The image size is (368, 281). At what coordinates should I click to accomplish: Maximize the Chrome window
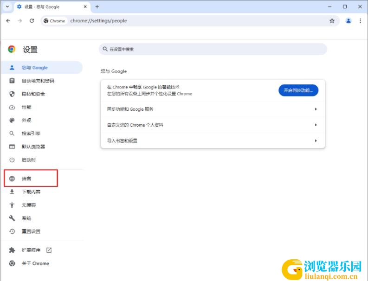point(345,6)
